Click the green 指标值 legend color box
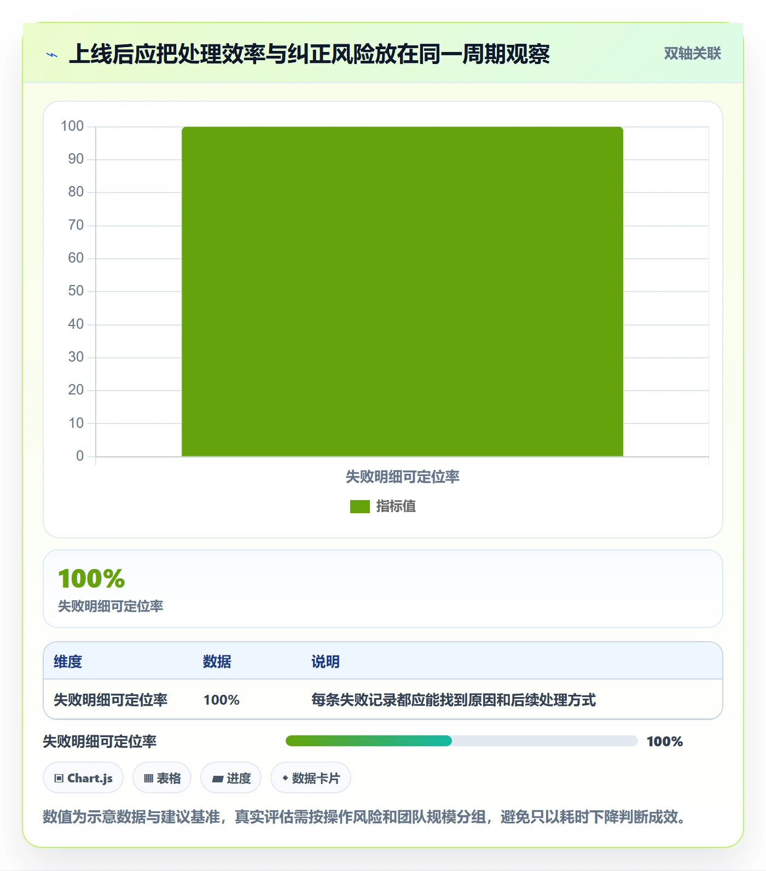This screenshot has width=766, height=871. [x=360, y=507]
